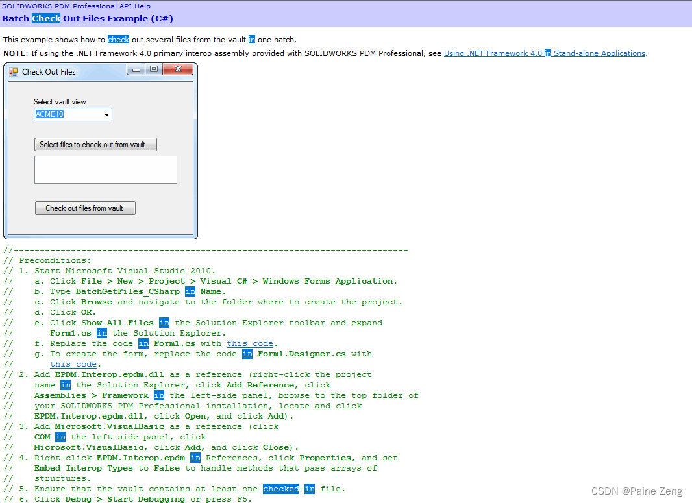Viewport: 692px width, 503px height.
Task: Click the NOTE line about .NET Framework
Action: click(195, 53)
